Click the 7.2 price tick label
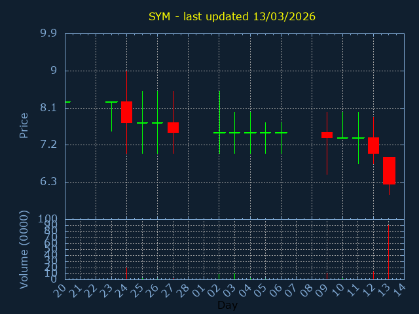This screenshot has height=314, width=419. (48, 145)
